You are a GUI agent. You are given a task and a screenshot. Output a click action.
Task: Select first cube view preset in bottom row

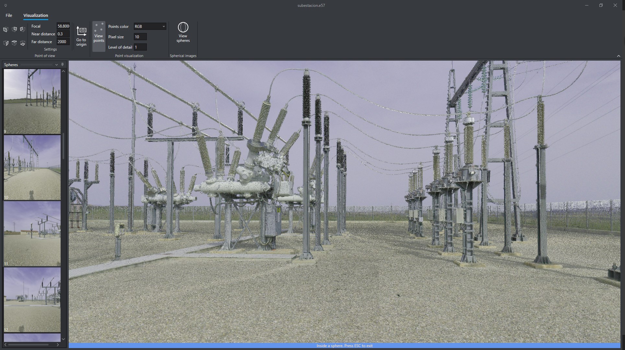6,43
